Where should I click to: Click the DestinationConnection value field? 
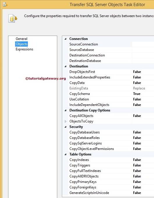[143, 55]
